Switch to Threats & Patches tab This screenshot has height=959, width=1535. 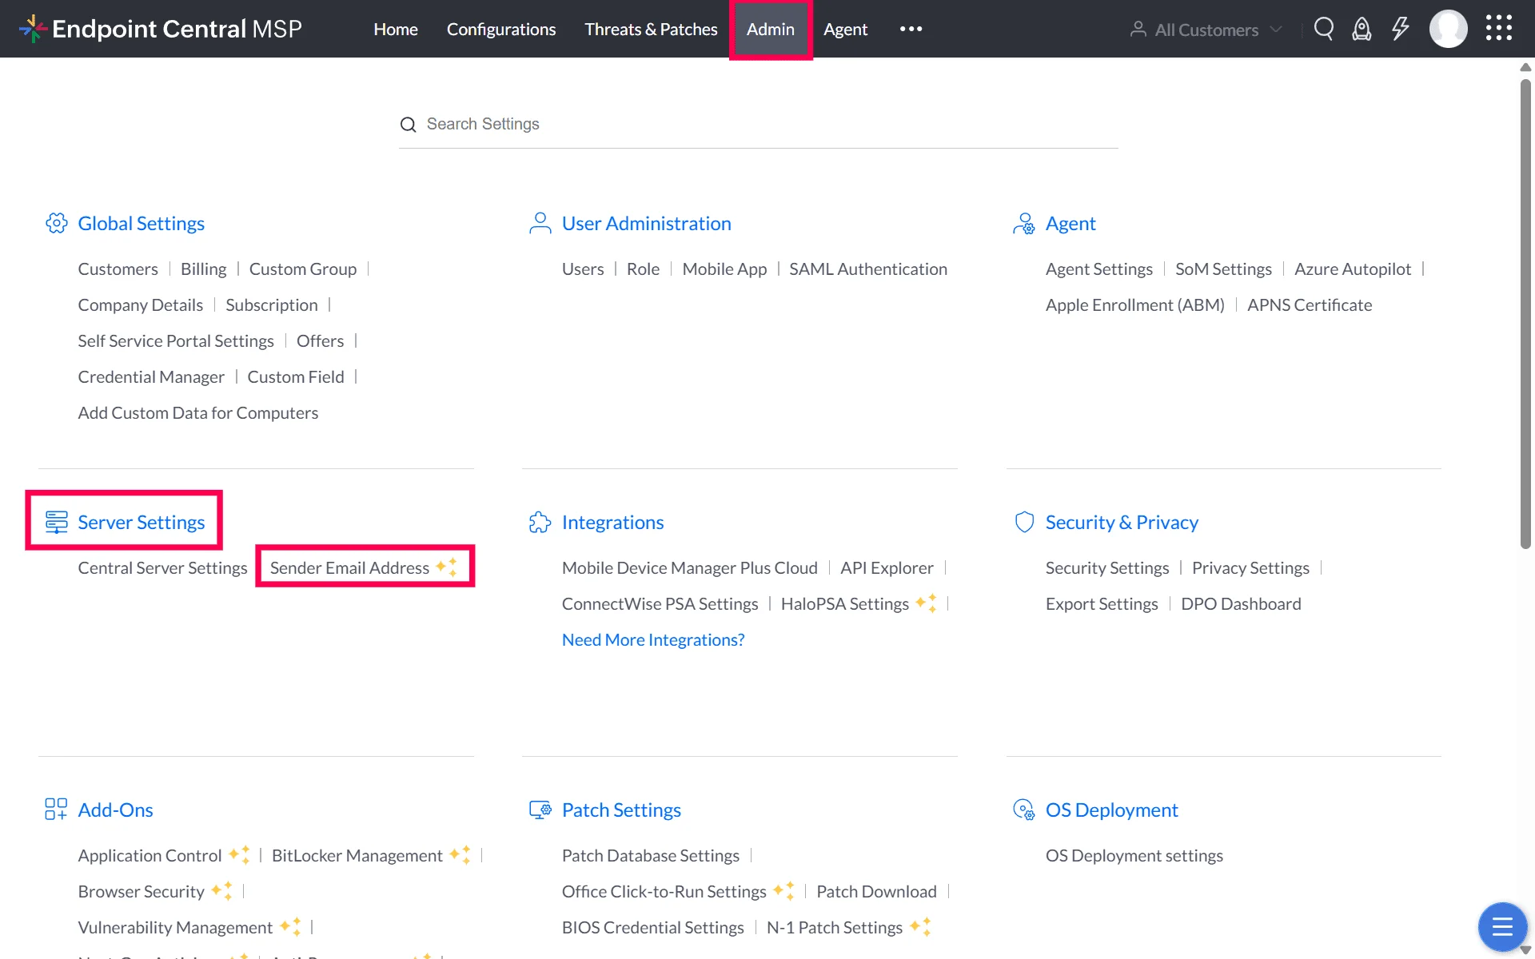651,29
